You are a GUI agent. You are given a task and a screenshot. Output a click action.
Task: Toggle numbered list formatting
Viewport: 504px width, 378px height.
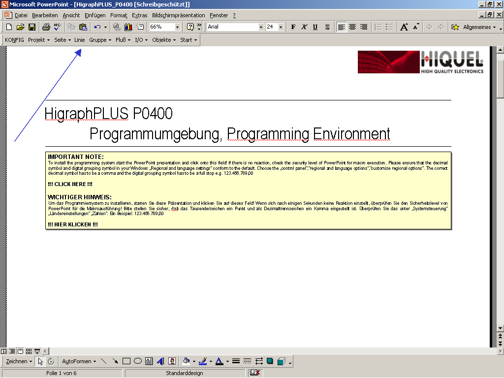tap(378, 27)
